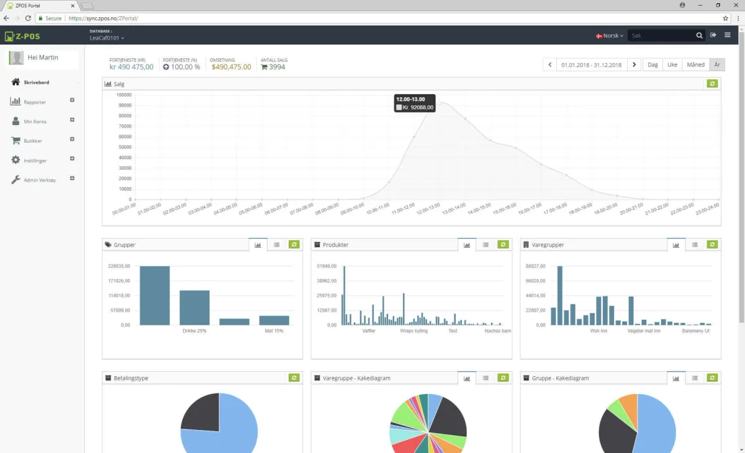Viewport: 745px width, 453px height.
Task: Click the Søk search field
Action: pos(661,36)
